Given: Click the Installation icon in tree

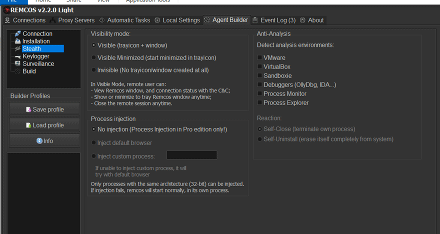Looking at the screenshot, I should (17, 41).
